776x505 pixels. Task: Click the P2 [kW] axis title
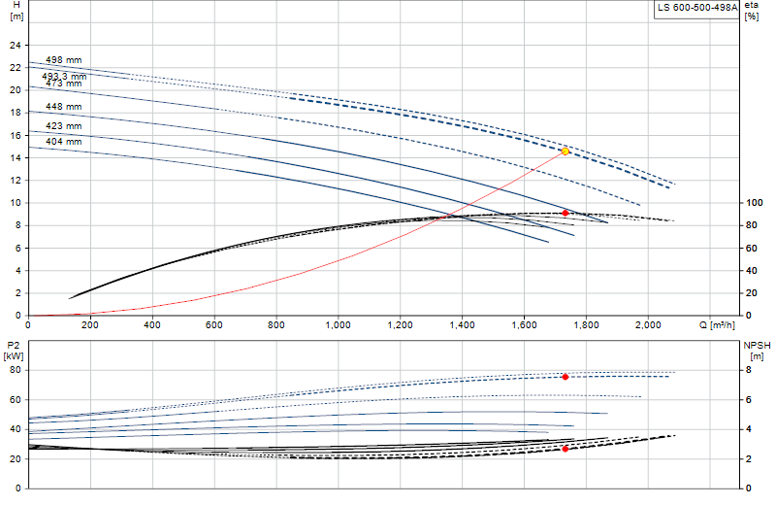(14, 351)
